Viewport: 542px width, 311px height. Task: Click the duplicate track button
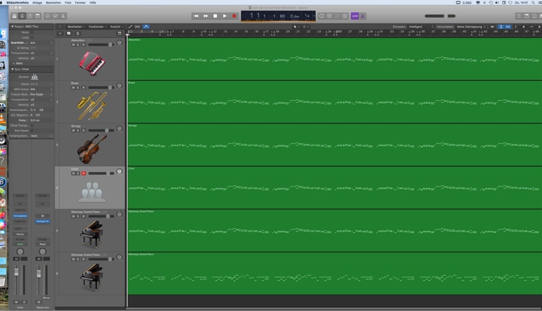click(x=69, y=34)
